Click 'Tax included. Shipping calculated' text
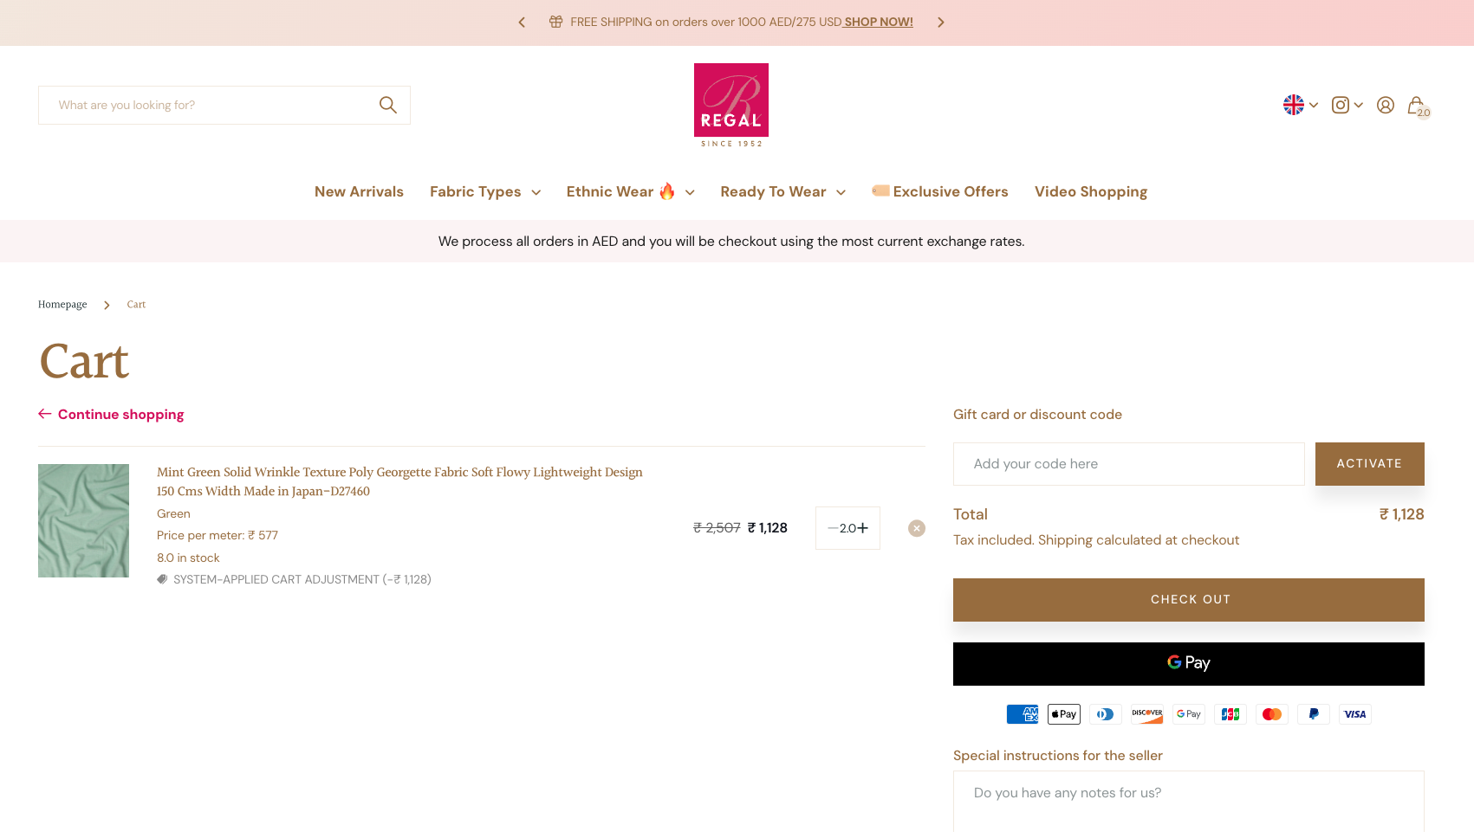 tap(1096, 540)
